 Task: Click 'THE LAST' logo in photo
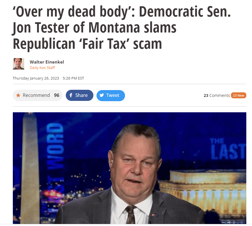coord(228,149)
